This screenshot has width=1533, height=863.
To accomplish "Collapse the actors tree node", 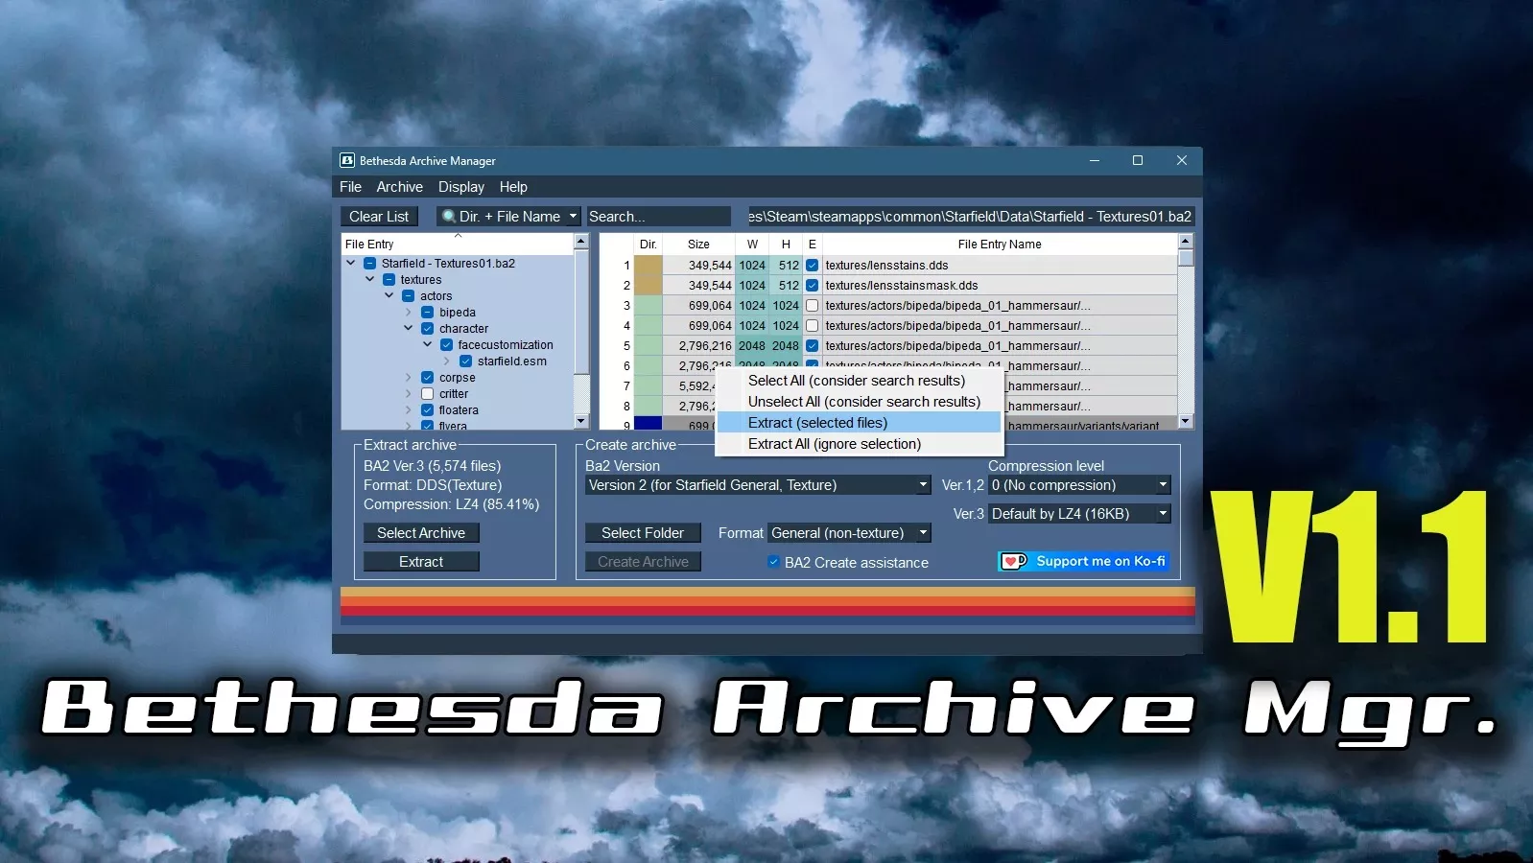I will click(x=389, y=296).
